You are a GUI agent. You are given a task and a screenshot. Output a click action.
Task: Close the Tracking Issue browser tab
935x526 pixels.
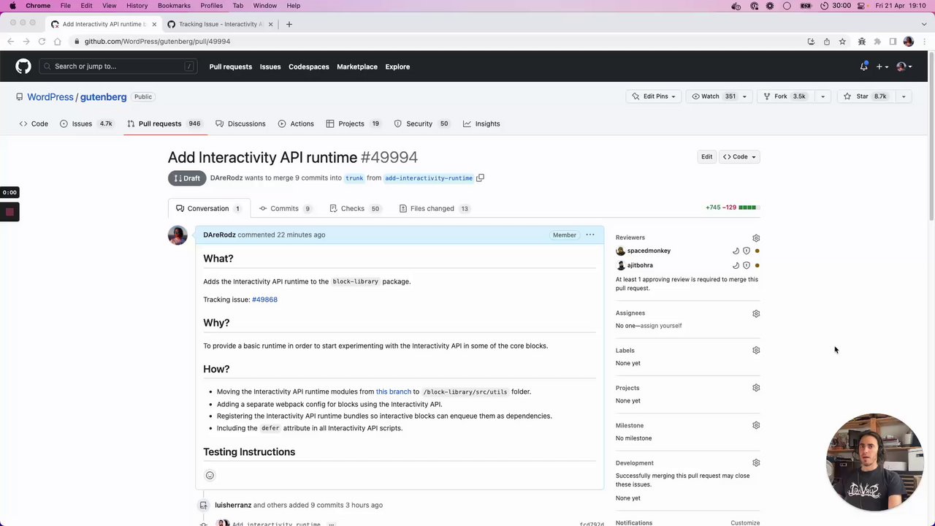(x=271, y=24)
